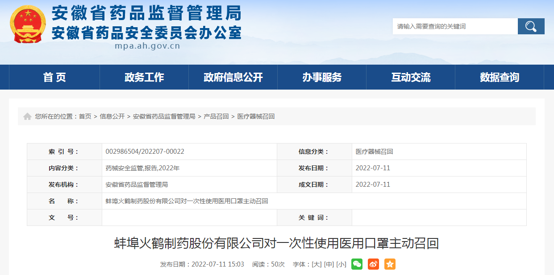Click the 关键词 label cell

coord(314,218)
